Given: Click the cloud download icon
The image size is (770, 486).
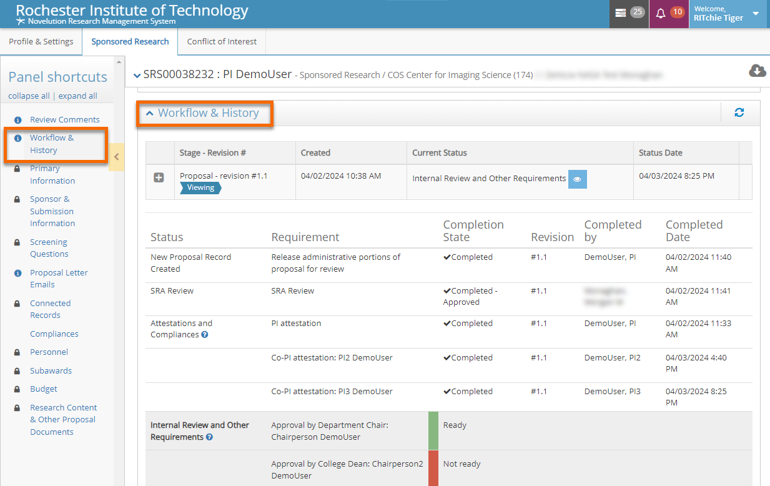Looking at the screenshot, I should coord(757,71).
